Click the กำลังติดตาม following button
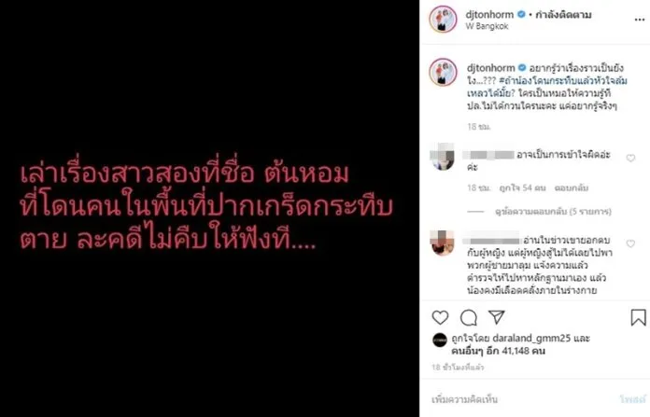This screenshot has height=417, width=650. tap(563, 15)
